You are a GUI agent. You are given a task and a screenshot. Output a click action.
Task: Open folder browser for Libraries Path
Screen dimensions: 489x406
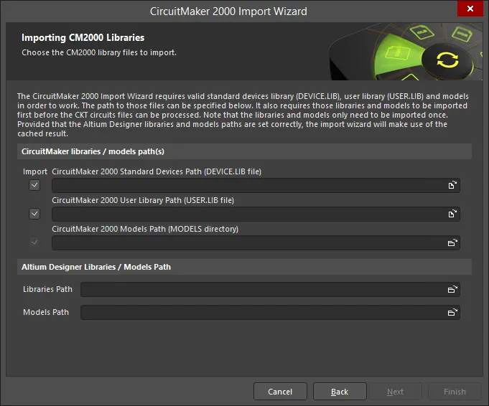pyautogui.click(x=452, y=290)
